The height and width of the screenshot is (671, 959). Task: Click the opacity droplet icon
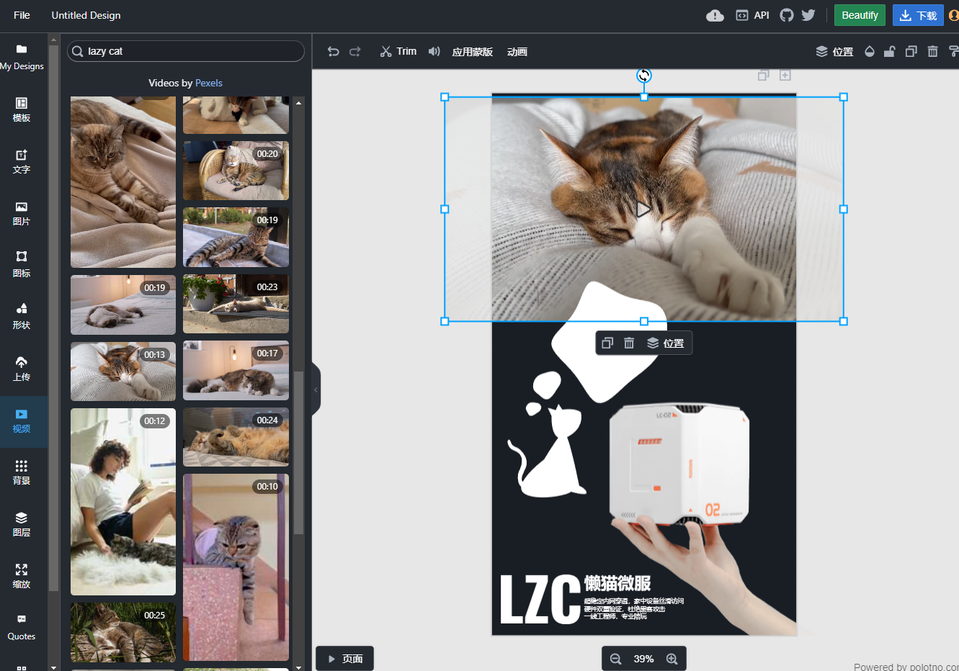point(870,51)
